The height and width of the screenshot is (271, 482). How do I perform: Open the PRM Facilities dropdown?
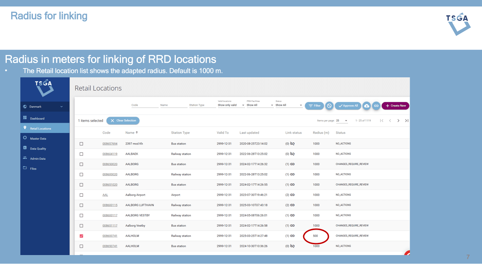(260, 105)
